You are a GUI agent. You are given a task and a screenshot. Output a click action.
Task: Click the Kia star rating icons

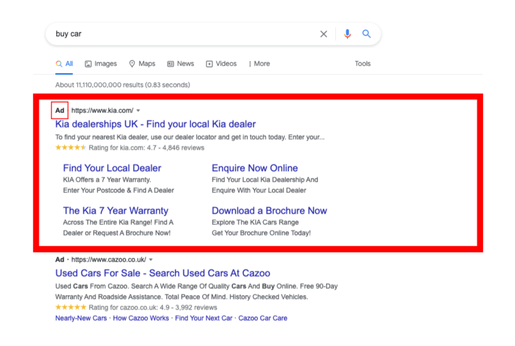(x=70, y=148)
